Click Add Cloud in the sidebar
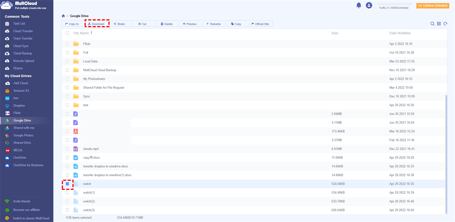This screenshot has height=222, width=455. [x=20, y=83]
